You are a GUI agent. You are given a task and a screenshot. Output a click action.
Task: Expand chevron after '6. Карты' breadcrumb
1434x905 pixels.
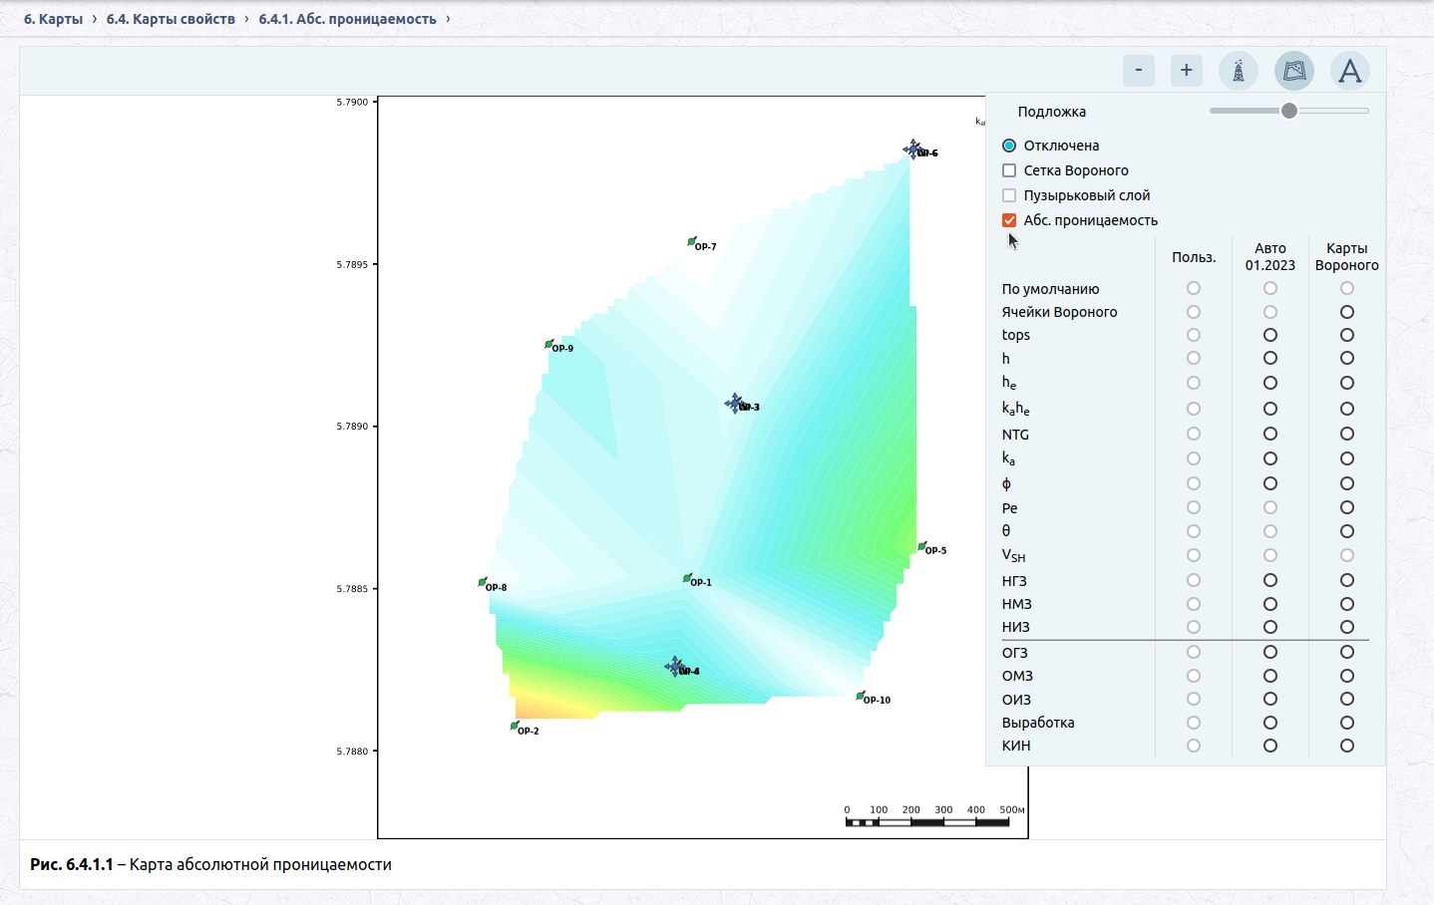tap(95, 19)
